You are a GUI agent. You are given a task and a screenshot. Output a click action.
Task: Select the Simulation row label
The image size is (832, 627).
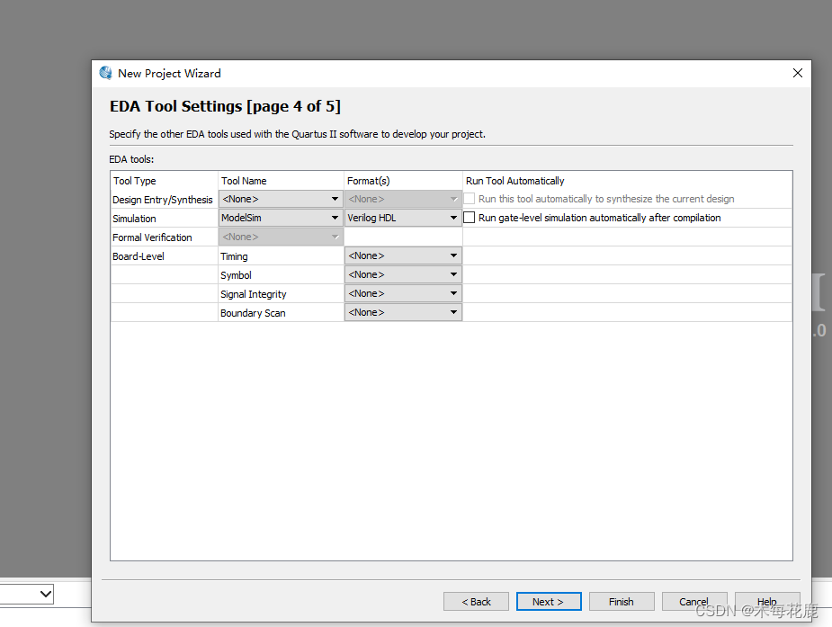[134, 219]
